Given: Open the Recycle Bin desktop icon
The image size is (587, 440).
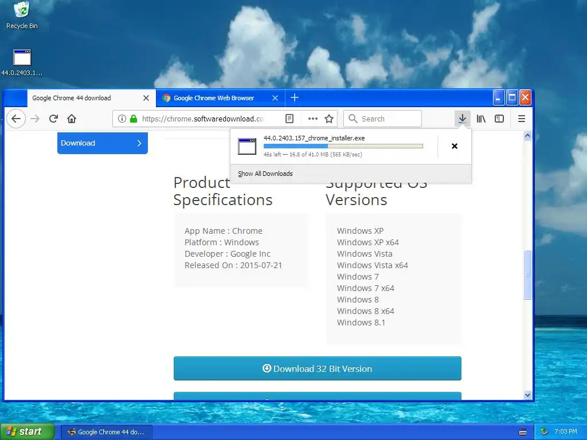Looking at the screenshot, I should coord(22,15).
